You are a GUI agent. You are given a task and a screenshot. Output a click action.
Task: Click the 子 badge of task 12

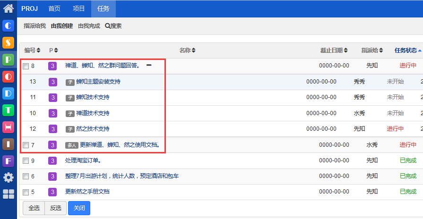[x=70, y=129]
